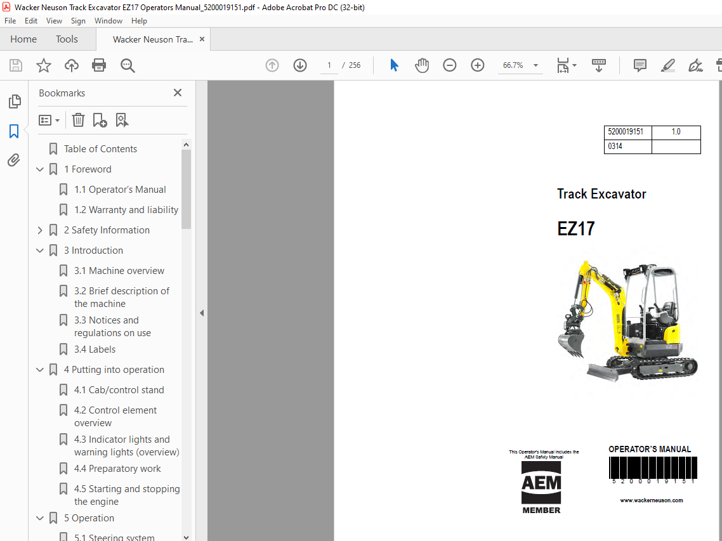722x541 pixels.
Task: Find current bookmark icon
Action: (122, 120)
